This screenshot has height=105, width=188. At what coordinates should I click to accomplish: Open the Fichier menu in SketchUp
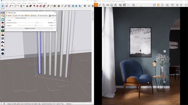[x=2, y=3]
